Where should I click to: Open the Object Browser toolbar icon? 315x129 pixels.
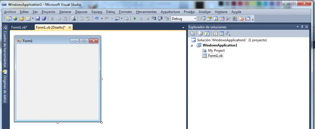[x=216, y=19]
